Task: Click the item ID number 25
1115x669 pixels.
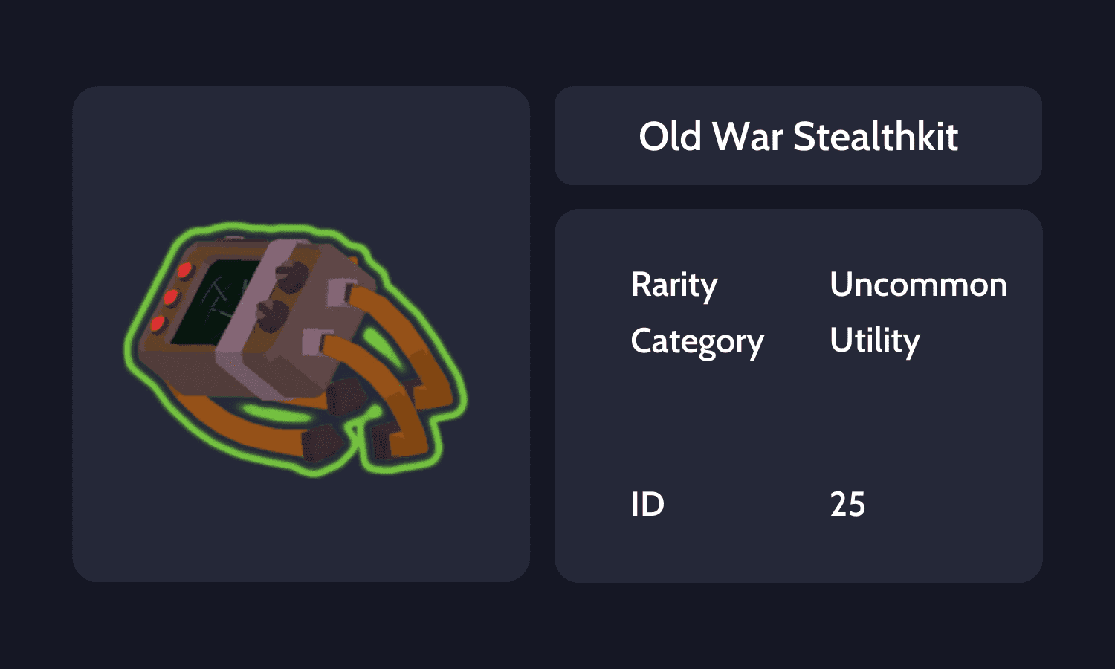Action: 847,505
